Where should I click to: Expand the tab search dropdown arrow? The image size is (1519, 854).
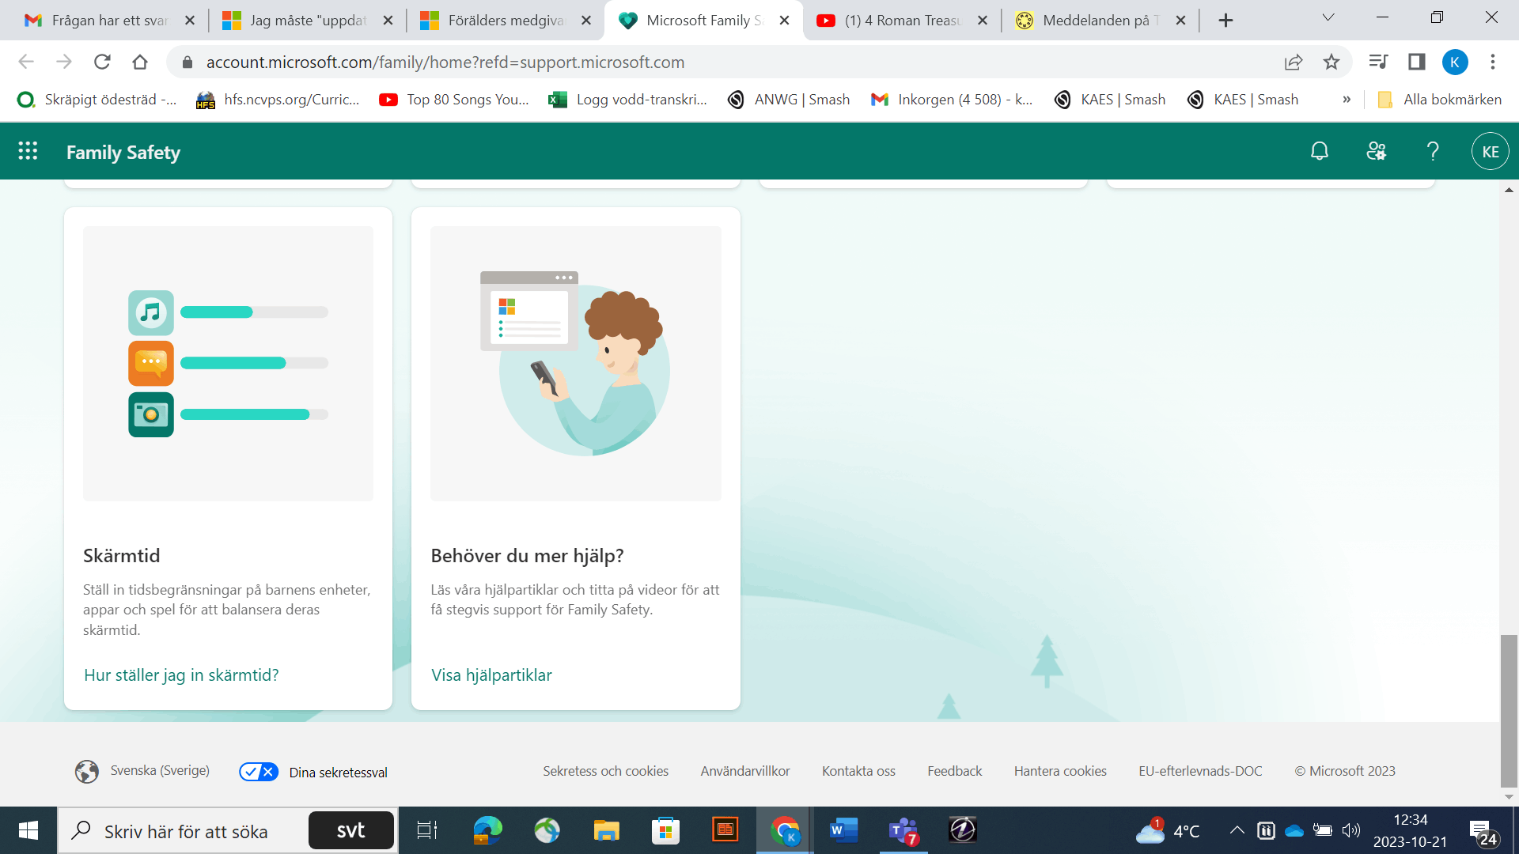point(1328,18)
